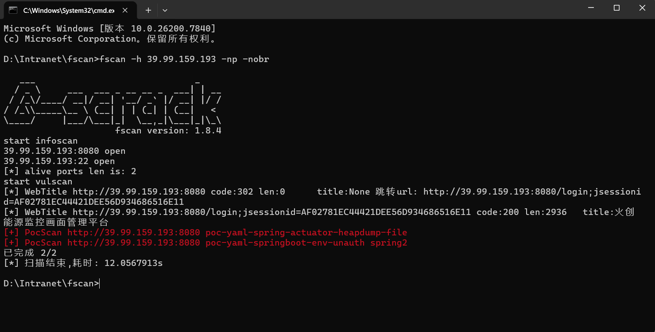Screen dimensions: 655x332
Task: Open a new terminal tab
Action: tap(148, 10)
